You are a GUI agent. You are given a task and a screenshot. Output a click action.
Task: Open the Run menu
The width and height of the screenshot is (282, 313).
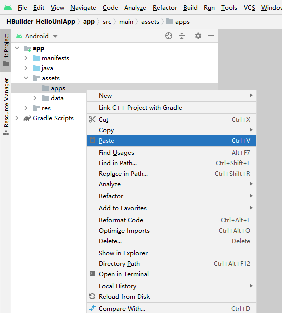tap(209, 8)
